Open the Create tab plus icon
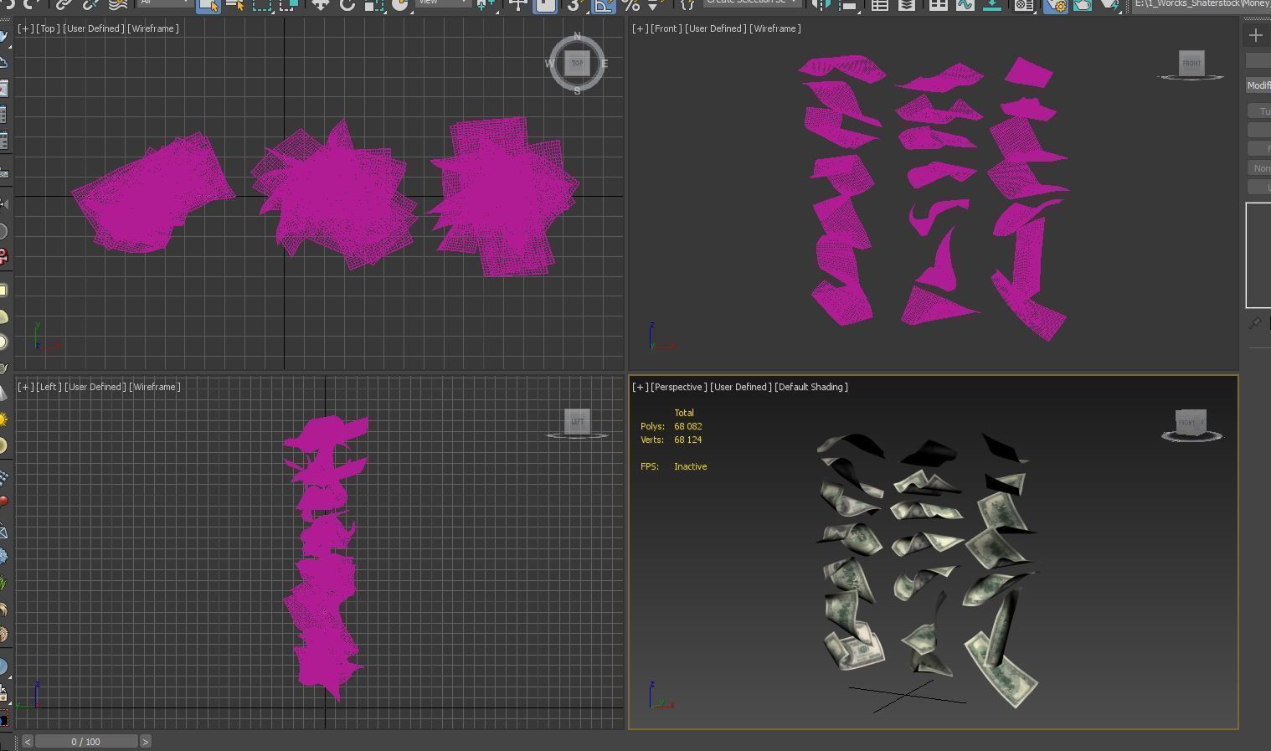Screen dimensions: 1271x751 tap(1255, 35)
